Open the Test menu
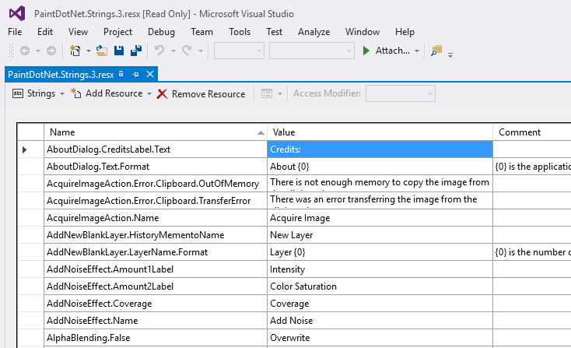The height and width of the screenshot is (348, 571). [x=274, y=32]
